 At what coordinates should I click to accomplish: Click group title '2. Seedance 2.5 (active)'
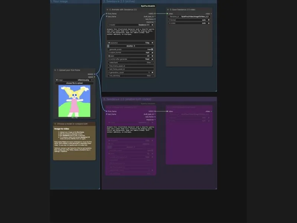point(119,1)
